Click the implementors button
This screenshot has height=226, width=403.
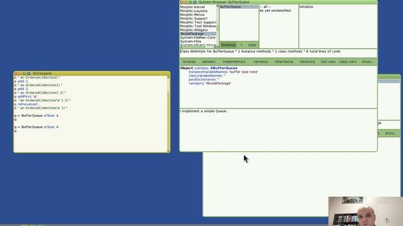234,62
